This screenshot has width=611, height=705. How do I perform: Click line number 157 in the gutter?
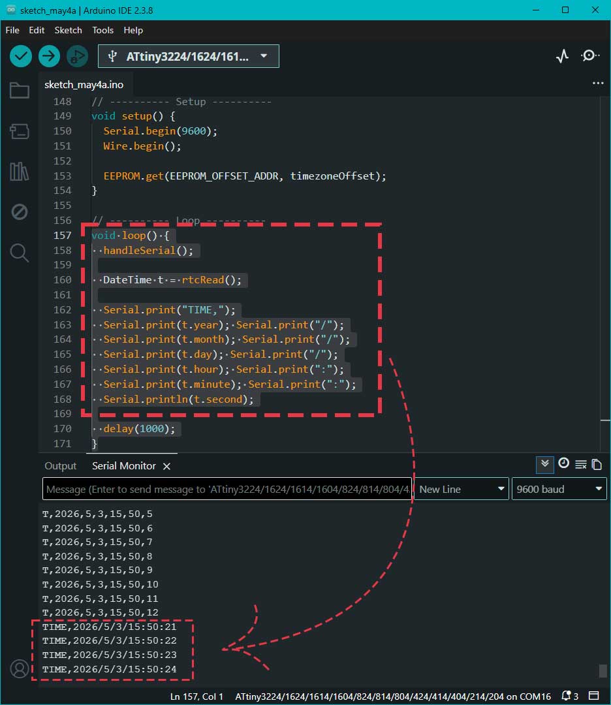(62, 235)
